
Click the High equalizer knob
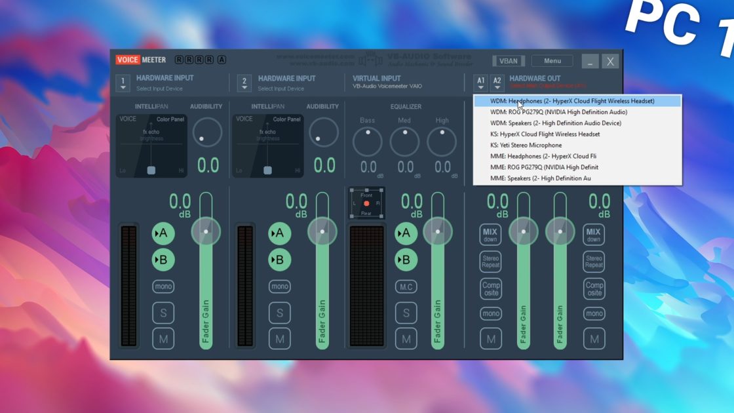(x=442, y=142)
